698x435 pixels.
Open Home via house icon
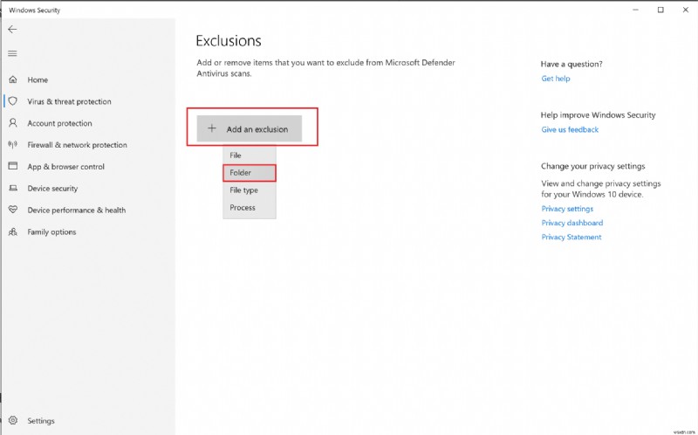(x=13, y=79)
